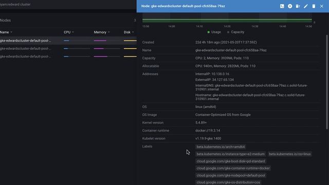The image size is (329, 185).
Task: Click the 'Nodes' list heading
Action: point(5,21)
